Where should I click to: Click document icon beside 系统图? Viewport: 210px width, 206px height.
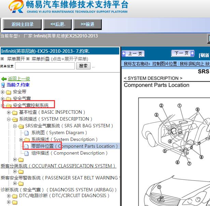[27, 133]
